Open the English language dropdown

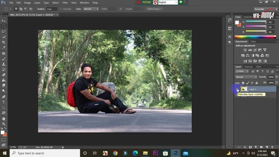click(168, 2)
